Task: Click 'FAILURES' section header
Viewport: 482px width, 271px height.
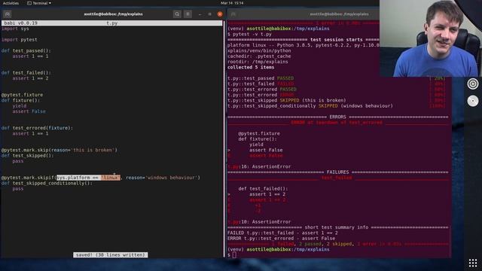Action: point(337,172)
